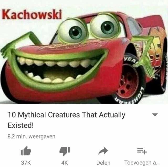Image resolution: width=168 pixels, height=167 pixels.
Task: Tap the add-to-playlist icon
Action: [142, 151]
